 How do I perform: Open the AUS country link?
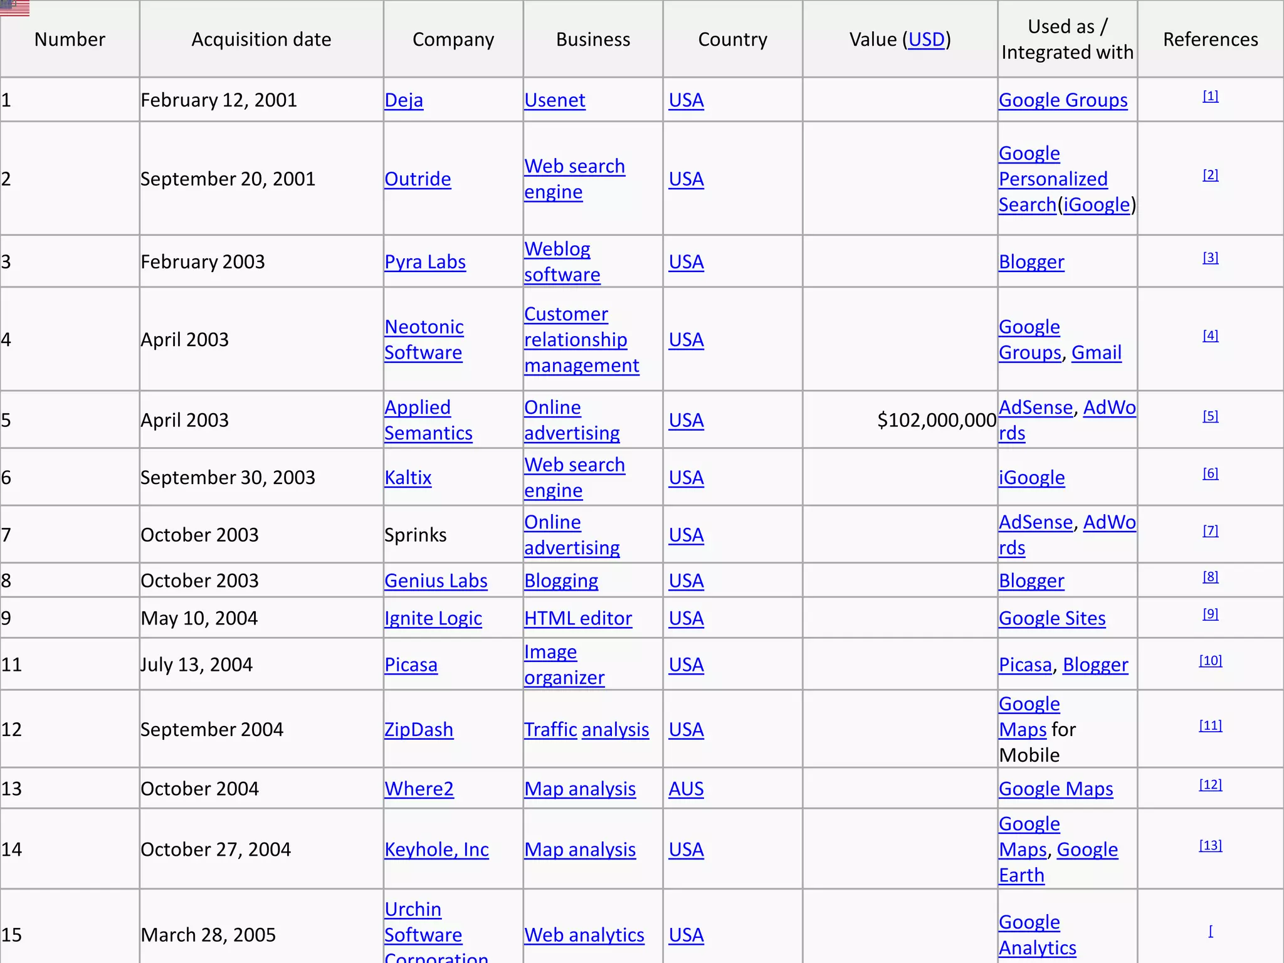[x=685, y=789]
